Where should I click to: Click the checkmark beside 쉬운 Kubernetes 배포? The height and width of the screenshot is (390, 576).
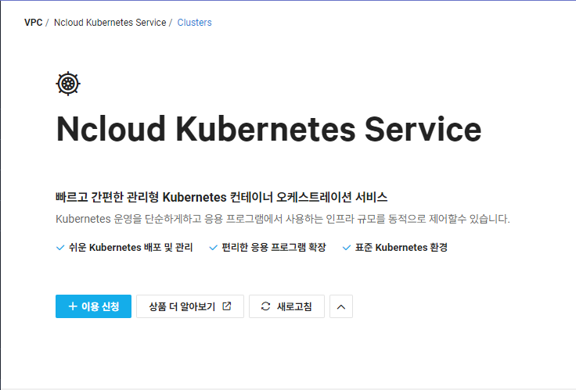coord(60,248)
